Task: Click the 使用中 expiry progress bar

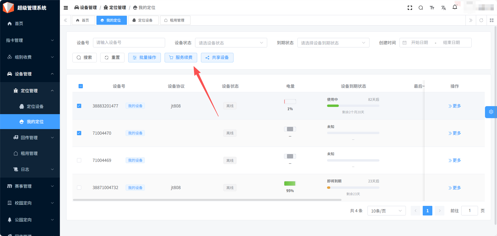Action: point(353,106)
